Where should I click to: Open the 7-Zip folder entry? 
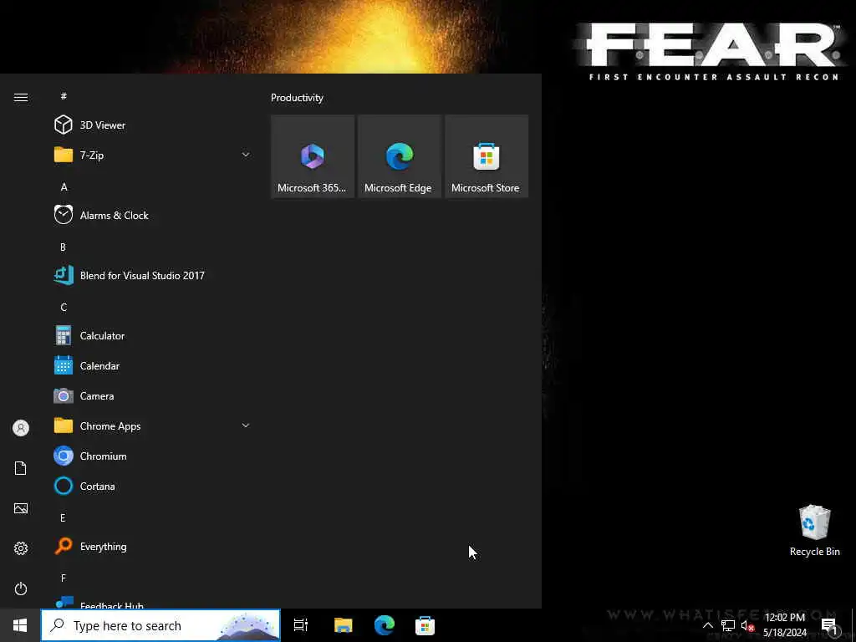click(152, 155)
